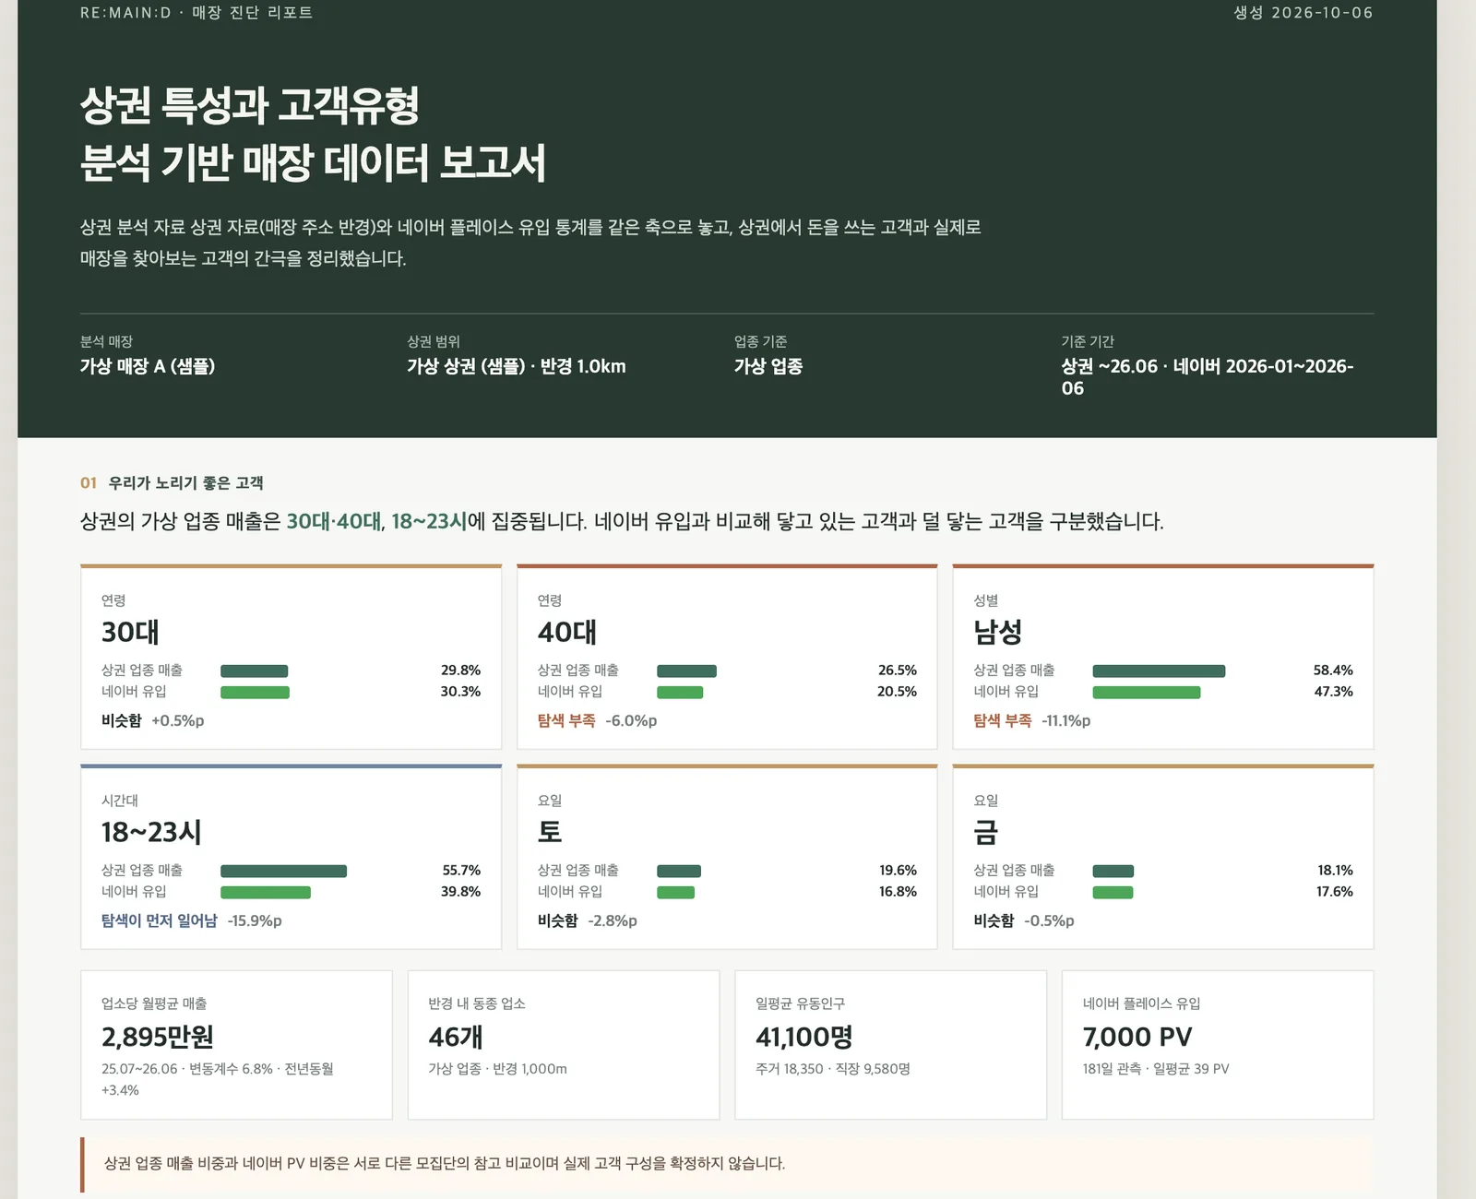Click the monthly sales figure '2,895만원'
This screenshot has height=1199, width=1476.
[158, 1037]
